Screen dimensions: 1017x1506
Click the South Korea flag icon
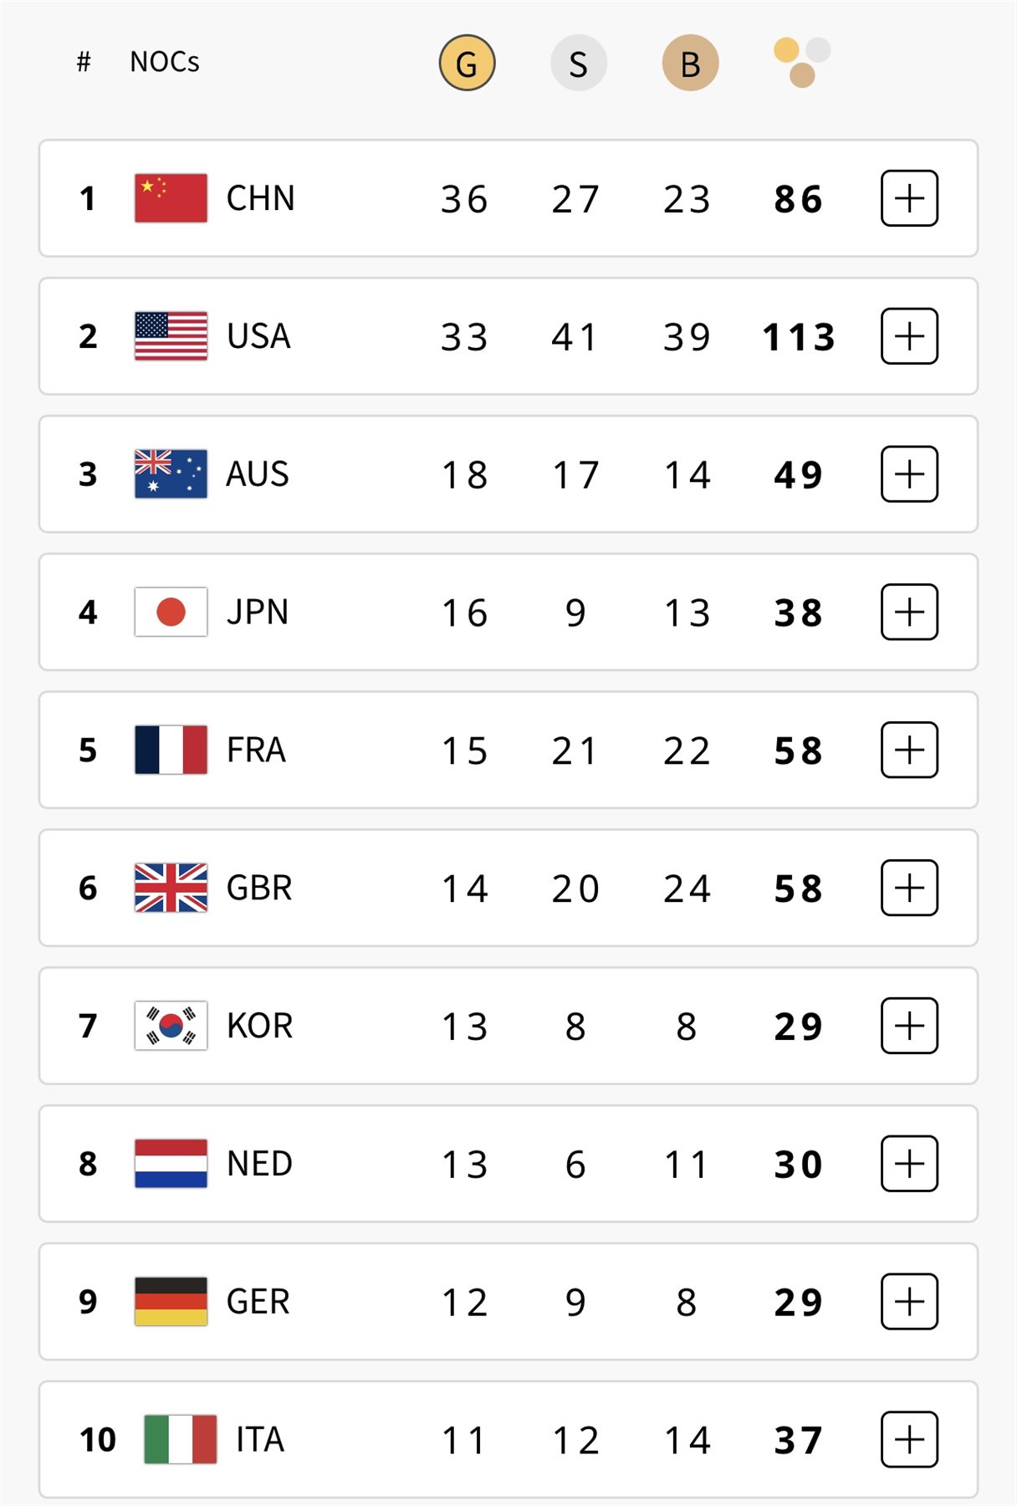click(x=171, y=1026)
